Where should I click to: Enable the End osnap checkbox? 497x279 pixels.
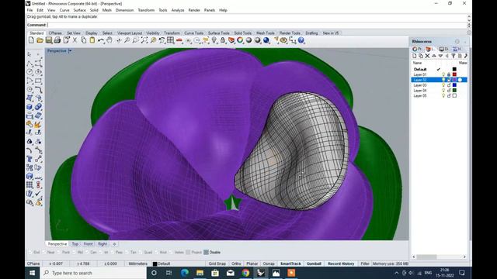click(31, 252)
